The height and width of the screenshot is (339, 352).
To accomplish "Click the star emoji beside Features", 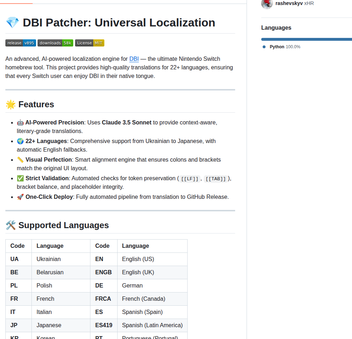I will pyautogui.click(x=11, y=104).
